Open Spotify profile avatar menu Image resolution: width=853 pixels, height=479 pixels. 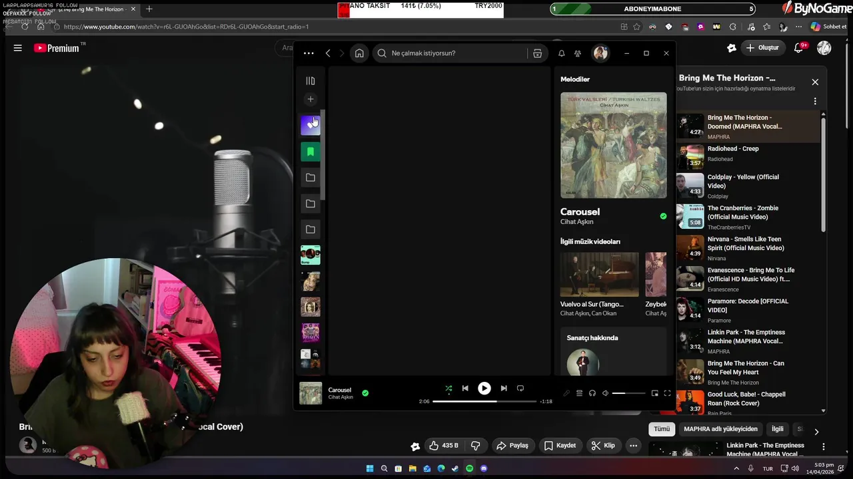pos(600,53)
